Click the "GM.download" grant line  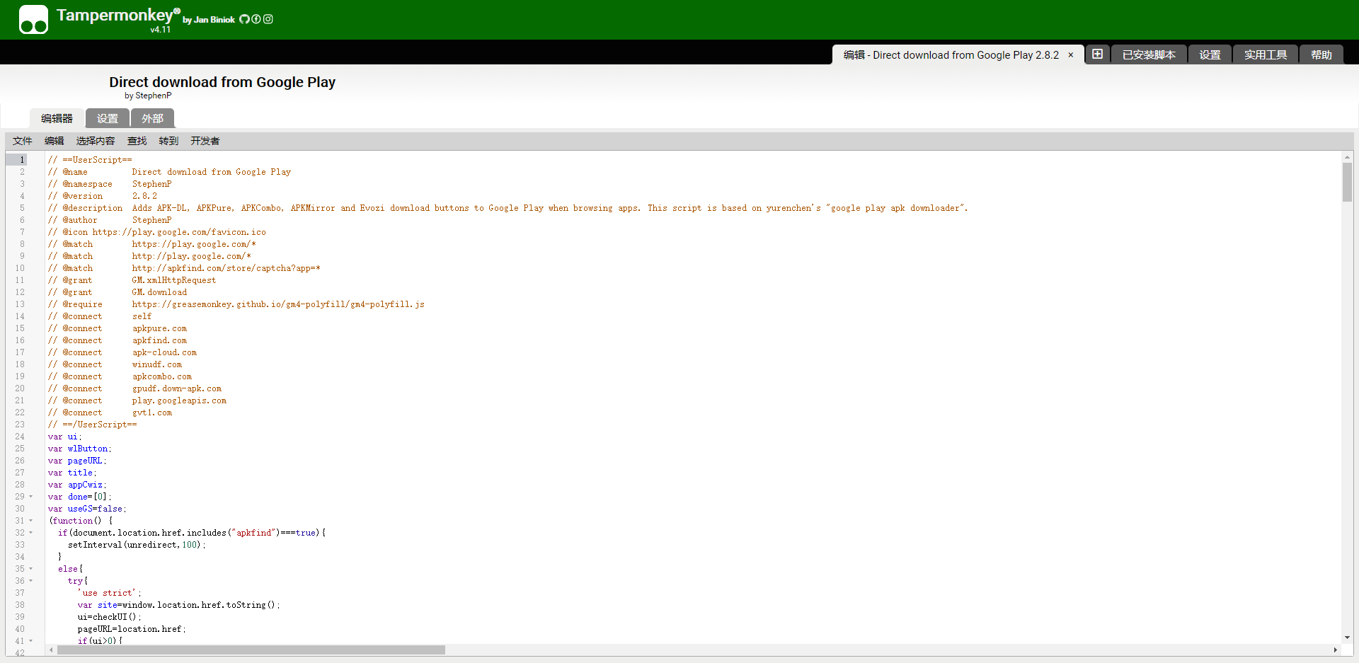click(x=159, y=292)
